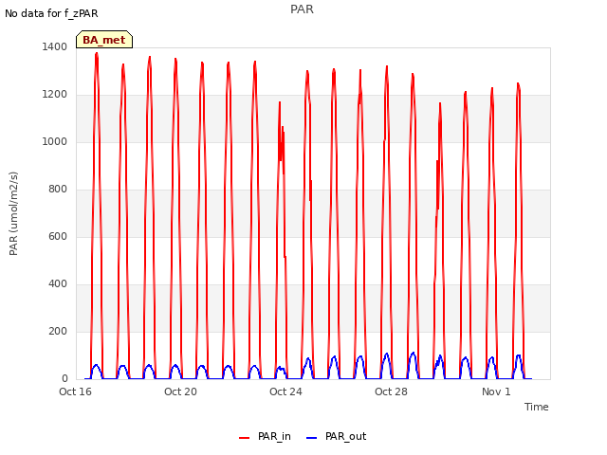Click the Oct 24 x-axis tick label
This screenshot has width=607, height=455.
pyautogui.click(x=285, y=391)
